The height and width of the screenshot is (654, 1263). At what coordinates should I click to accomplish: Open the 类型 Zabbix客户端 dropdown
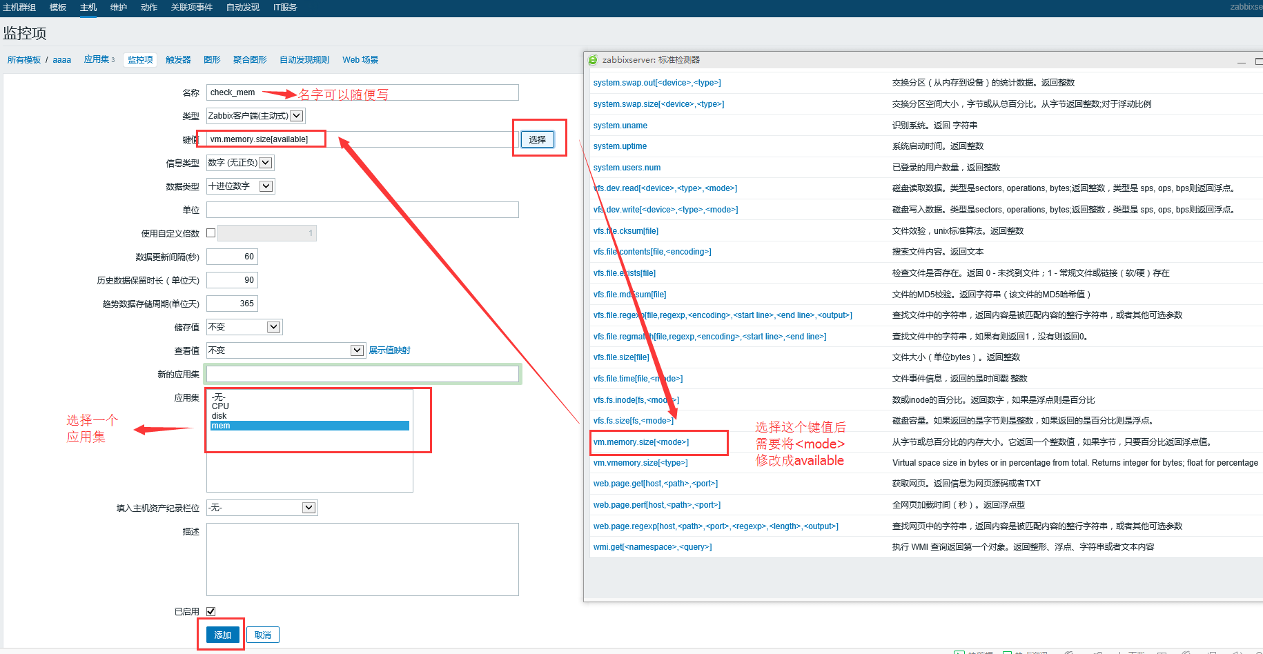pyautogui.click(x=255, y=116)
